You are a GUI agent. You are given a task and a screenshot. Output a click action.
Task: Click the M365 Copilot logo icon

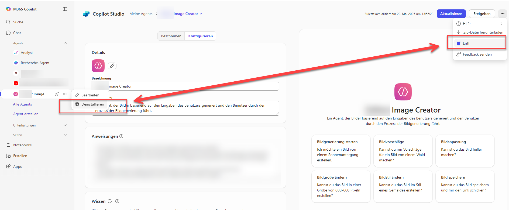click(x=8, y=9)
